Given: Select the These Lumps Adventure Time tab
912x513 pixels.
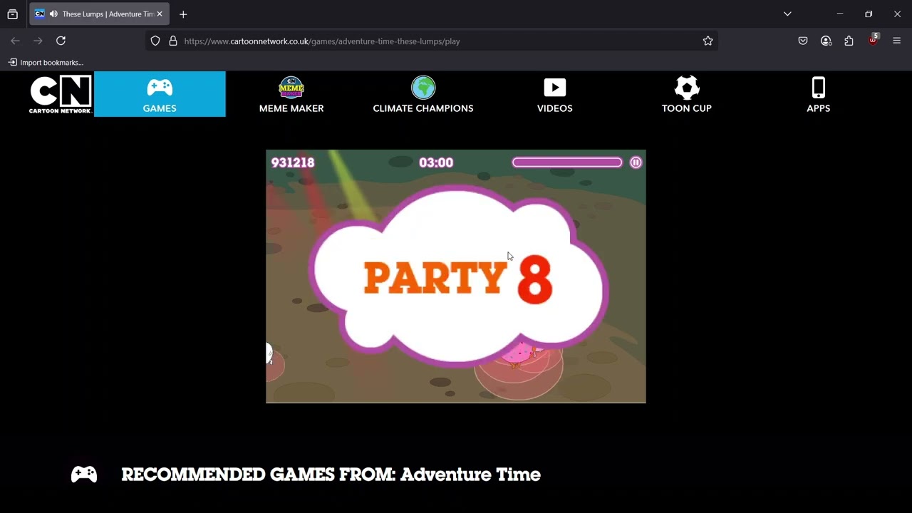Looking at the screenshot, I should (x=100, y=14).
